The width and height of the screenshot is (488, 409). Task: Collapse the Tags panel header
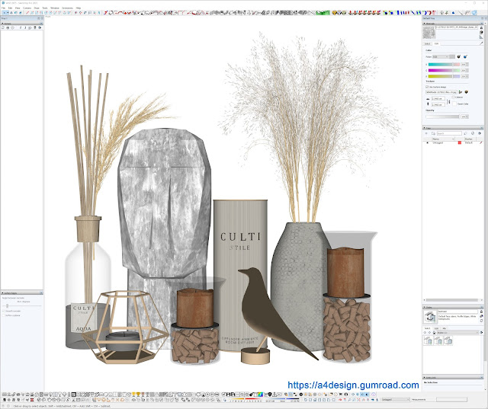[452, 128]
